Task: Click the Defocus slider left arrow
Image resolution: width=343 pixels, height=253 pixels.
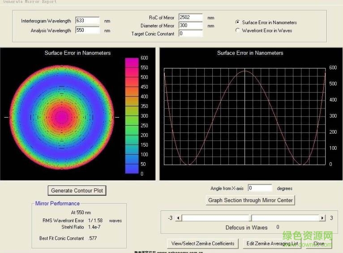Action: (x=179, y=218)
